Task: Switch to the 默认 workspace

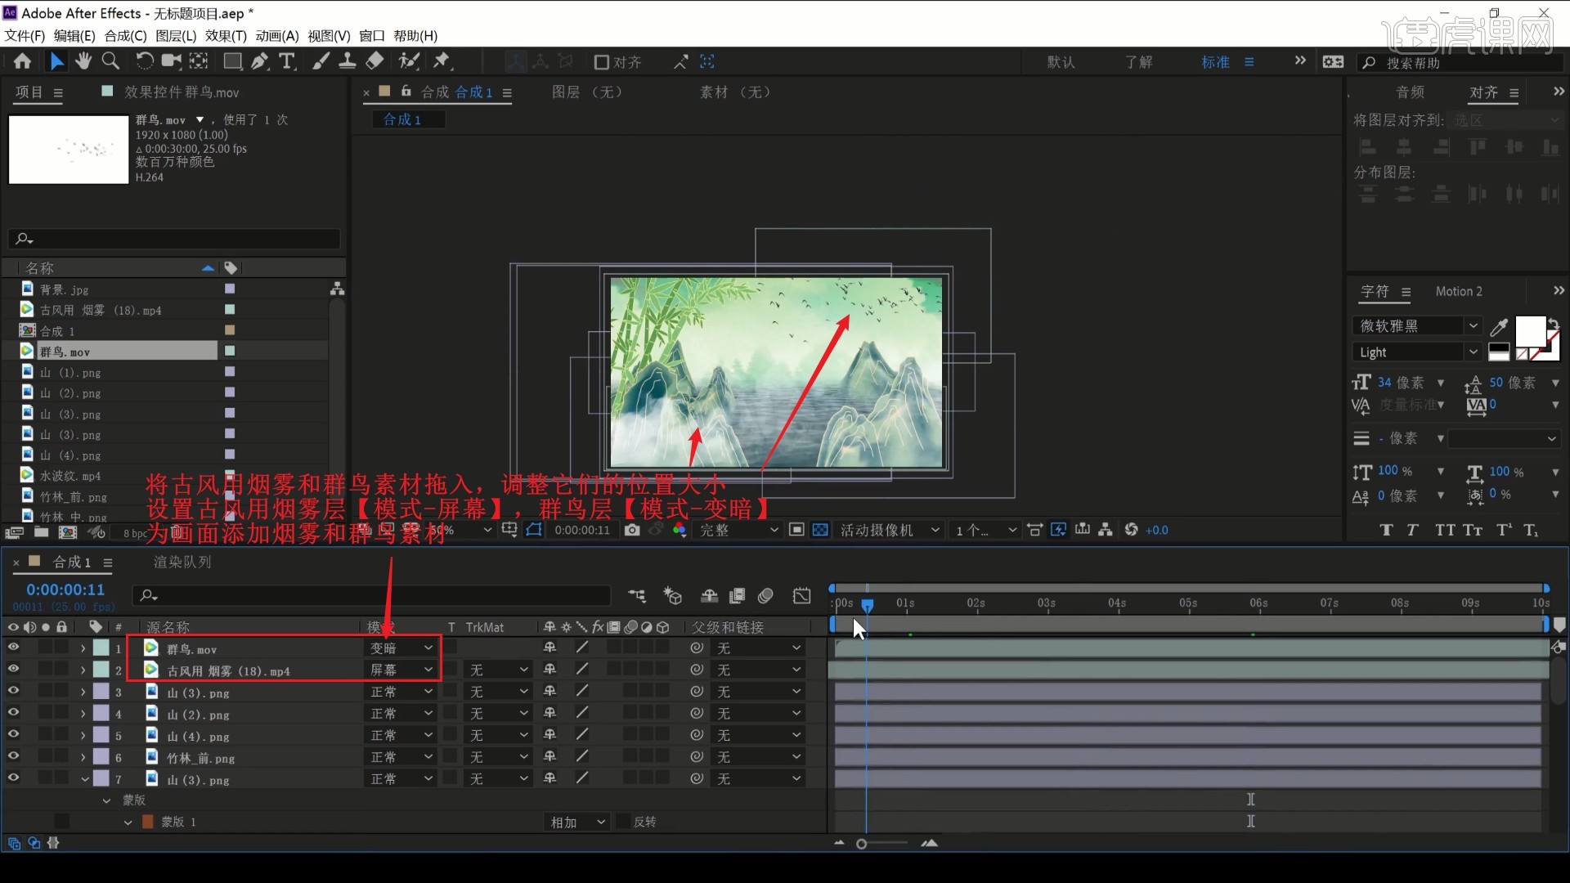Action: point(1061,62)
